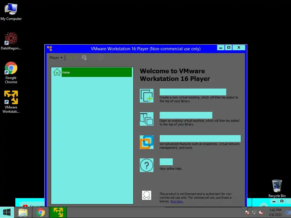
Task: Click the license ribbon badge icon
Action: coord(147,195)
